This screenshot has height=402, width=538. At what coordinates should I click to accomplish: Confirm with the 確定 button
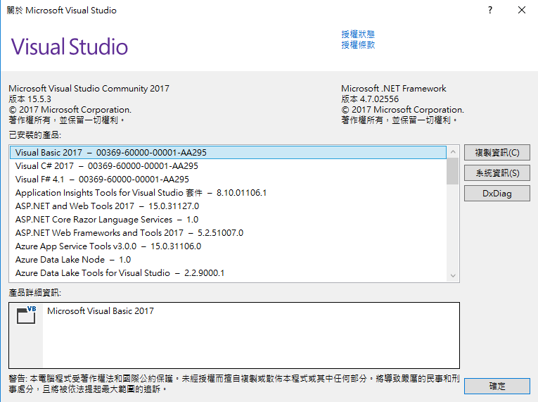[x=497, y=387]
